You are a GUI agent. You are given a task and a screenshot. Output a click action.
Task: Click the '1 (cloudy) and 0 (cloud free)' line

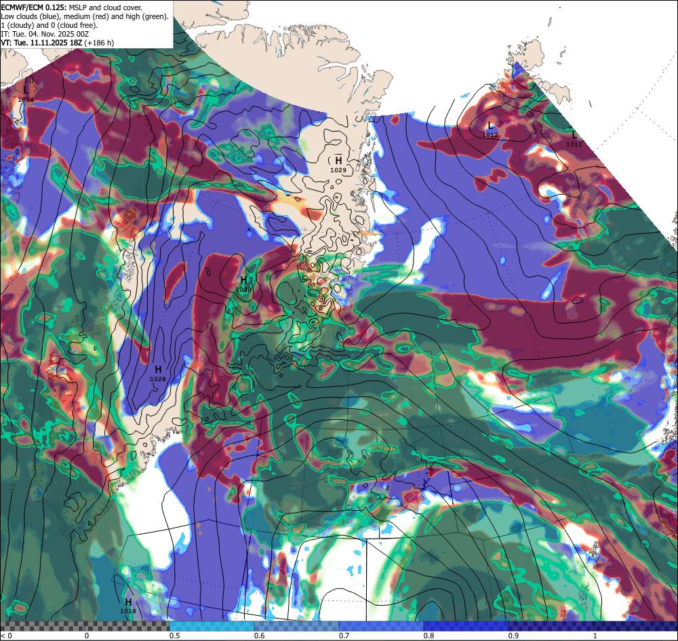49,25
